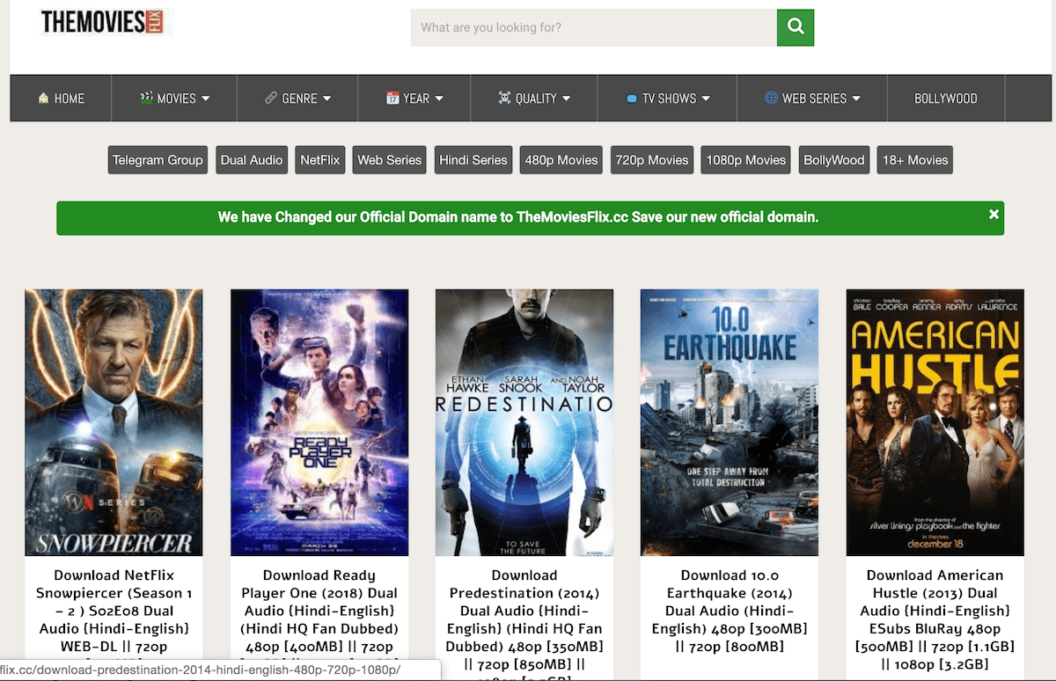Open the 1080p Movies tag
This screenshot has height=681, width=1056.
tap(745, 160)
